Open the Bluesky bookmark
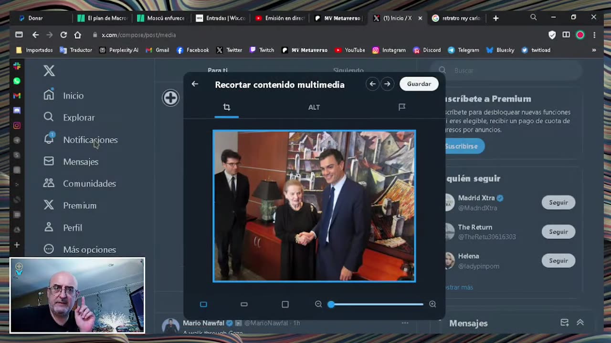The width and height of the screenshot is (611, 343). pyautogui.click(x=500, y=50)
